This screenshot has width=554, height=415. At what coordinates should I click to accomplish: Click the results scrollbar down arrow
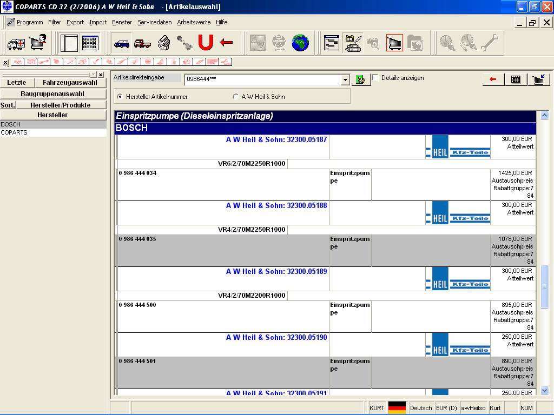(x=544, y=390)
